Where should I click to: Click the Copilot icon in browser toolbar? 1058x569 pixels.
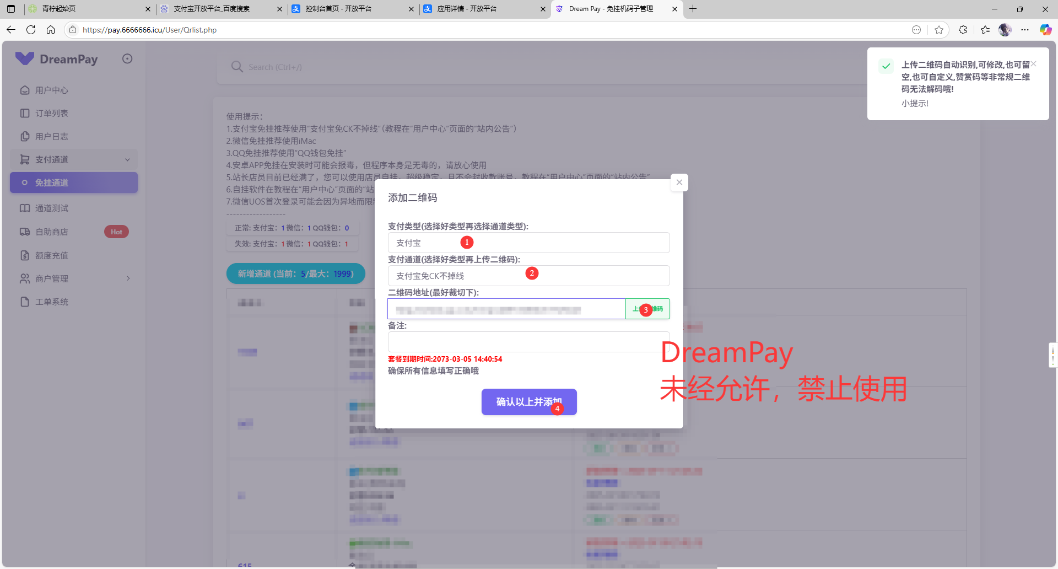pos(1045,30)
